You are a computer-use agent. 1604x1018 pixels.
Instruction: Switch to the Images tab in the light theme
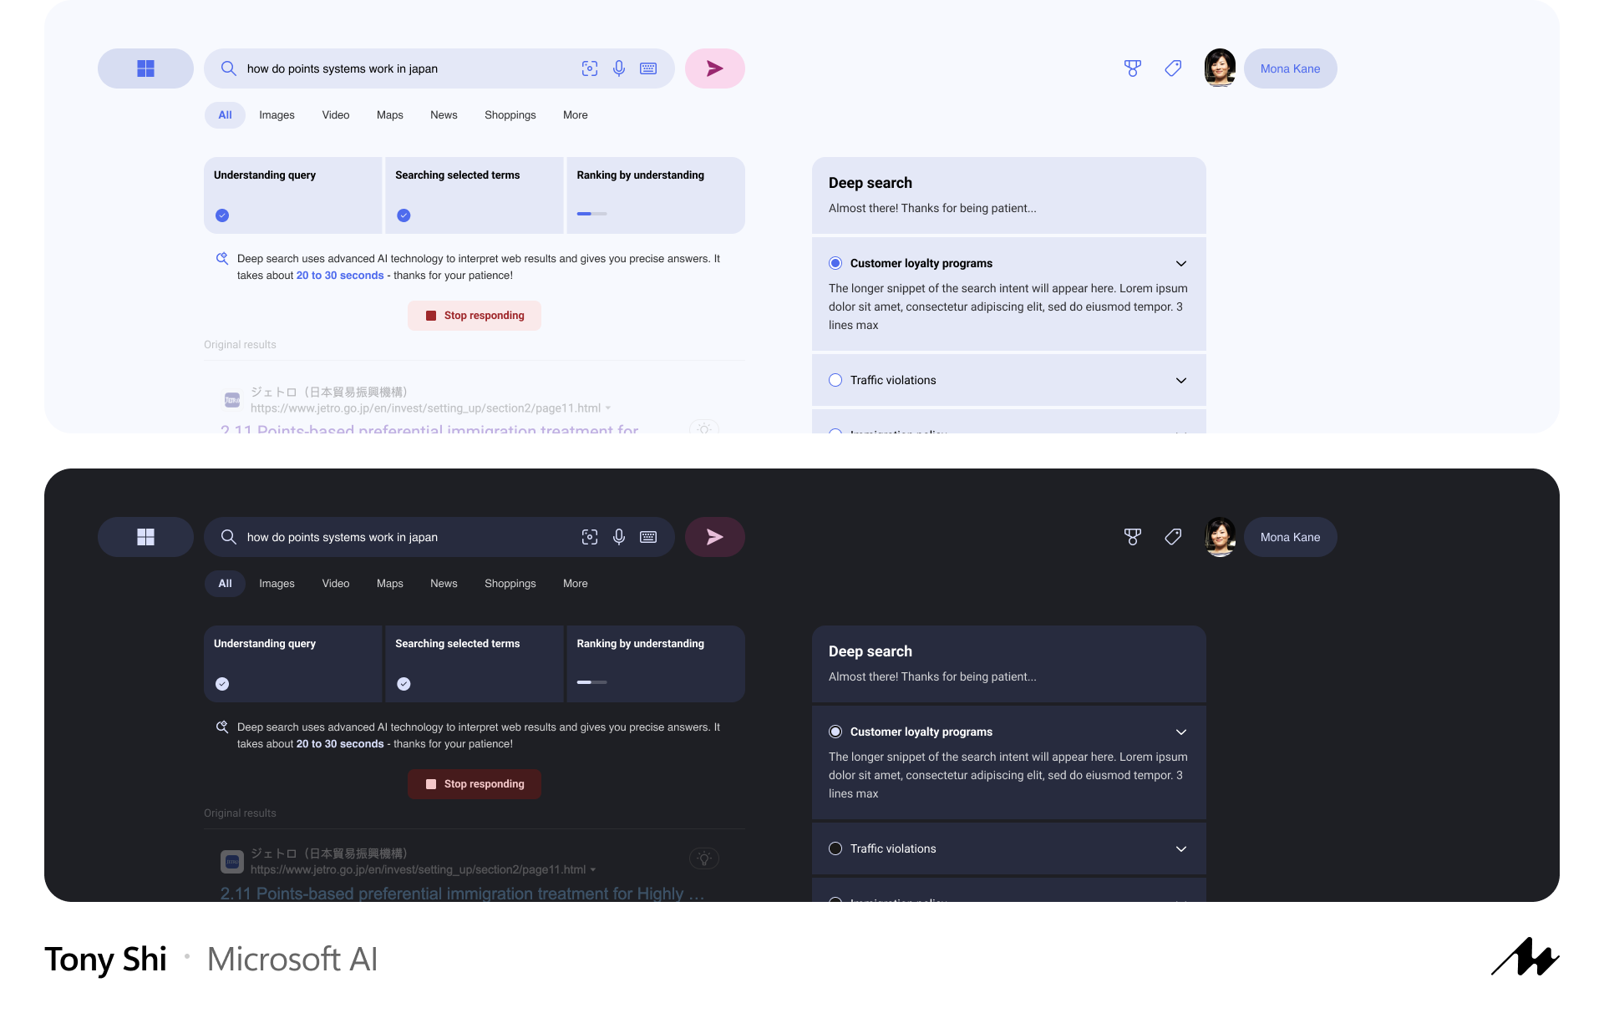(277, 115)
